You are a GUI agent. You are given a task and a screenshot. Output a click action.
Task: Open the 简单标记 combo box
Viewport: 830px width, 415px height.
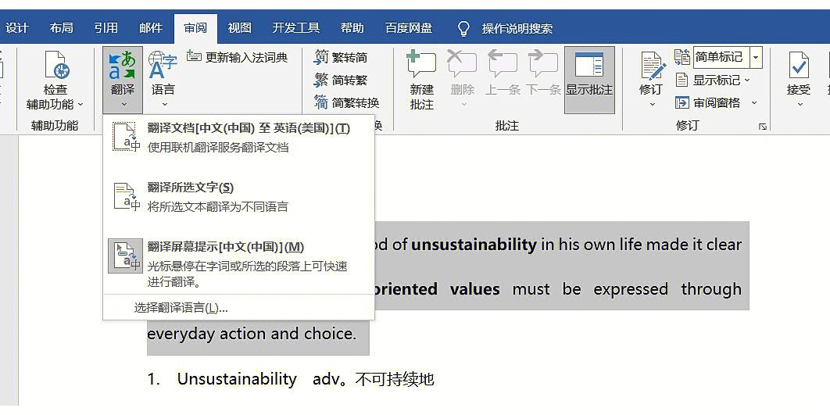coord(728,56)
